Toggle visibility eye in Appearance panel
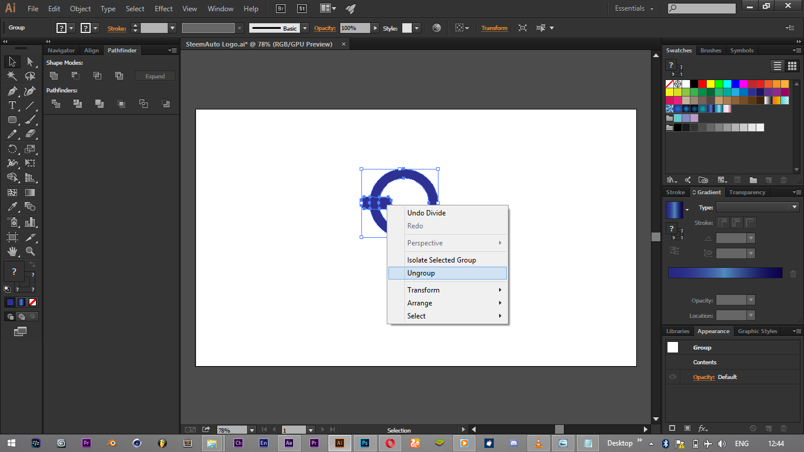Image resolution: width=804 pixels, height=452 pixels. (673, 377)
